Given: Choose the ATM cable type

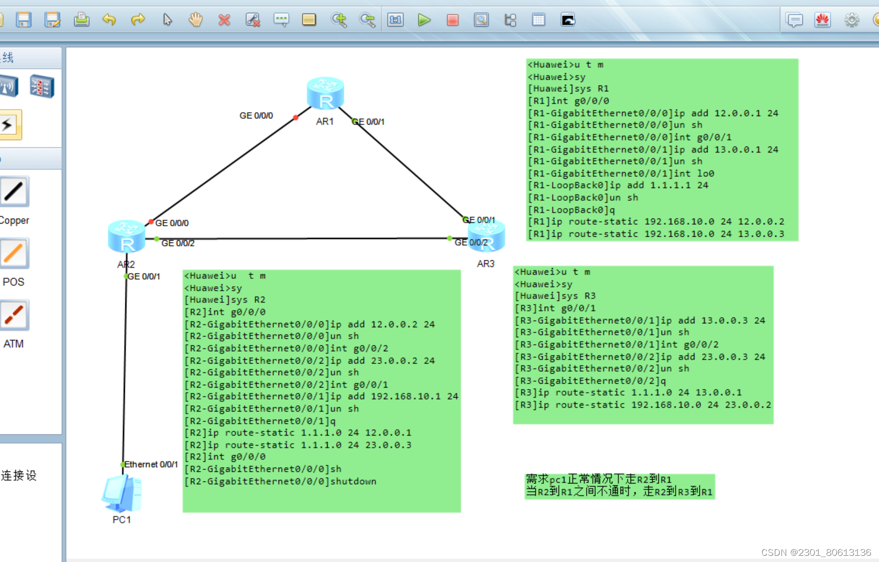Looking at the screenshot, I should pyautogui.click(x=14, y=316).
